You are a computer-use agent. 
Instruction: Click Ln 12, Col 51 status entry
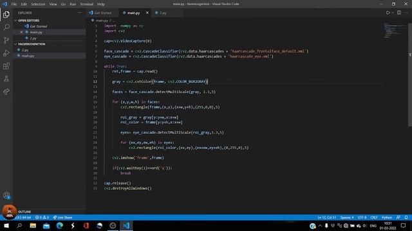(x=326, y=218)
